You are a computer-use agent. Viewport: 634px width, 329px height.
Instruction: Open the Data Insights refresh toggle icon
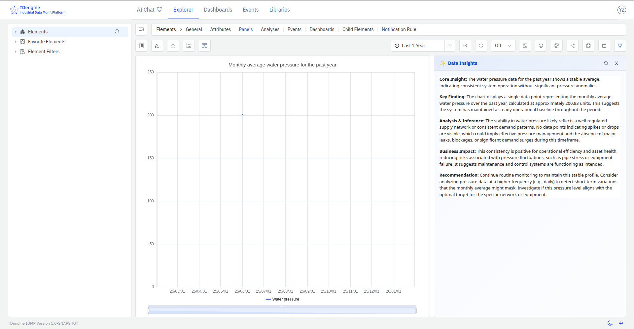point(606,63)
